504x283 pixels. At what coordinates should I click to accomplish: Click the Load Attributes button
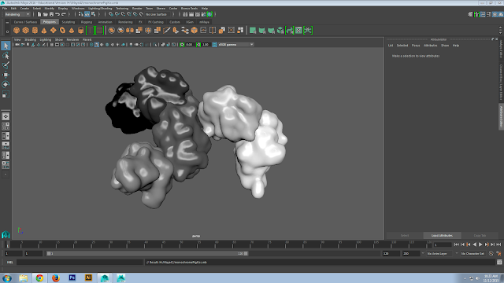click(442, 236)
